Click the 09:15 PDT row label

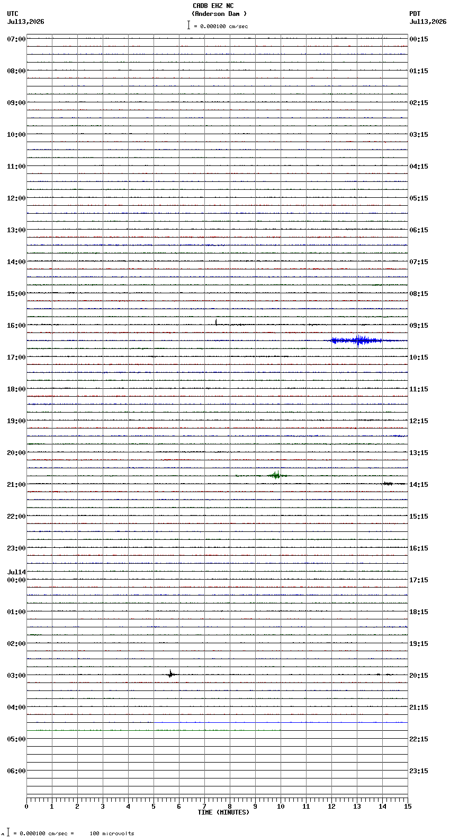(x=419, y=326)
